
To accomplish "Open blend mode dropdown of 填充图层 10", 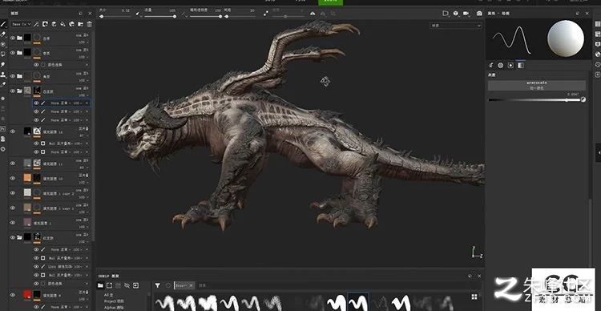I will (84, 176).
